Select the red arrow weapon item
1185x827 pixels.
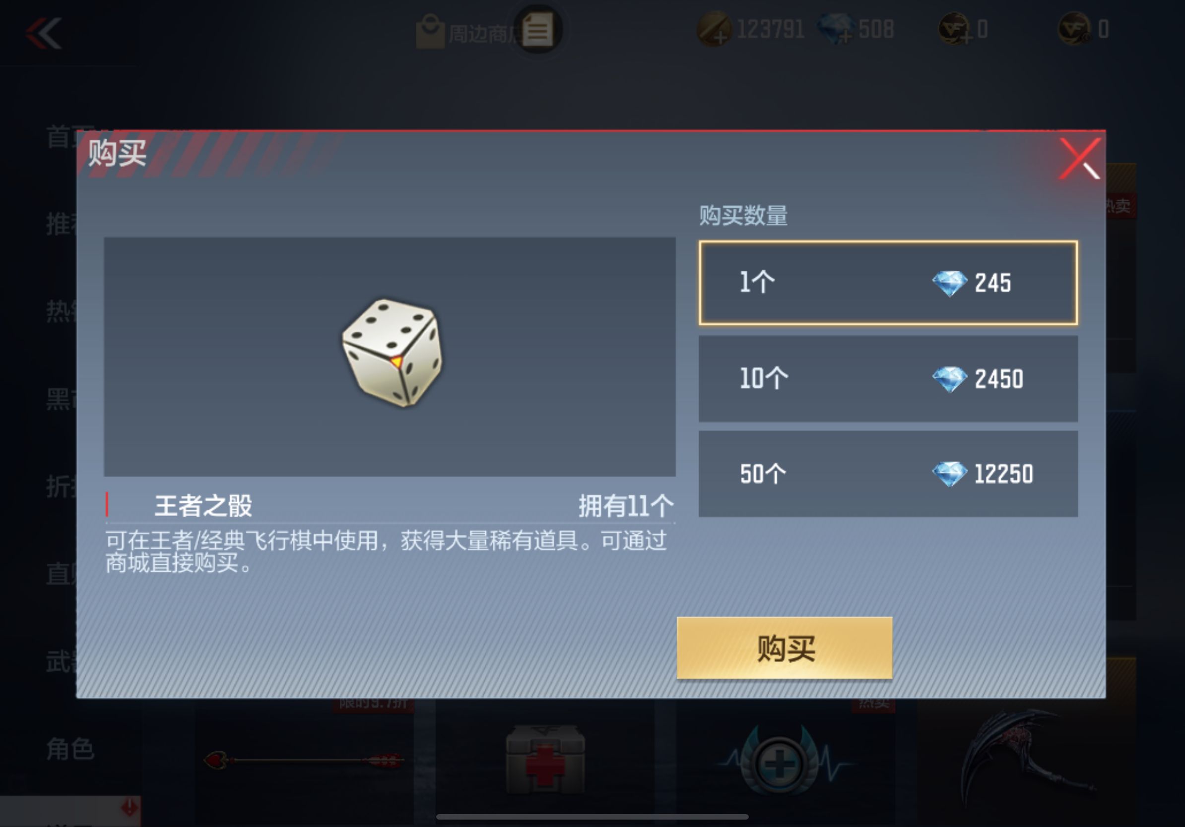(305, 760)
